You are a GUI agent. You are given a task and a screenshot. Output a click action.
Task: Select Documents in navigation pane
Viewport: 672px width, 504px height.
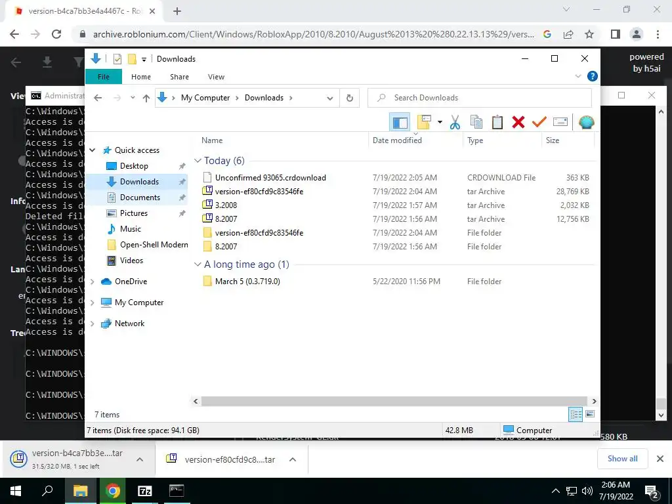pos(140,198)
